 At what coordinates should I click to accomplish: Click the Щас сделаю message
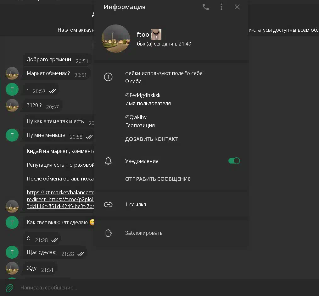tap(55, 253)
